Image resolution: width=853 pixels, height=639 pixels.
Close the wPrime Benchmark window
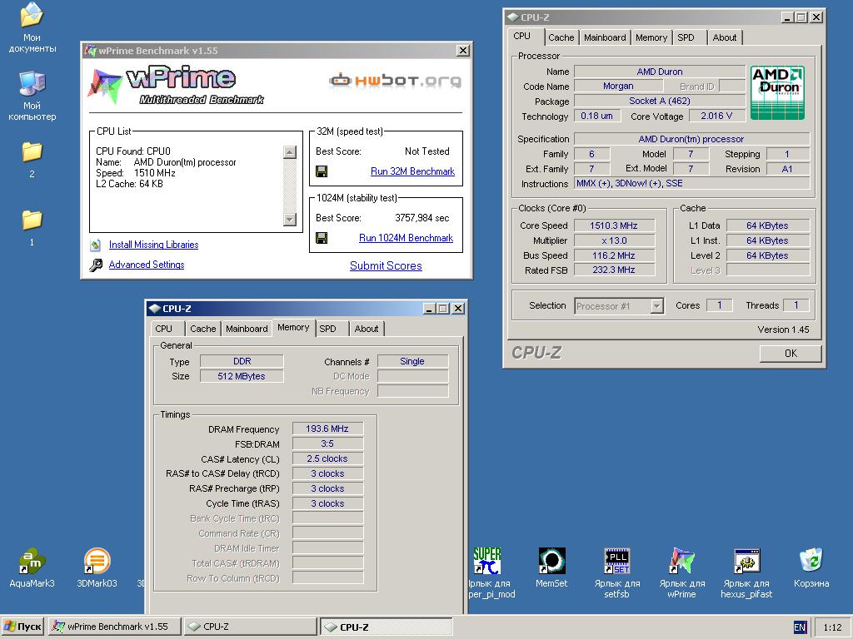462,51
